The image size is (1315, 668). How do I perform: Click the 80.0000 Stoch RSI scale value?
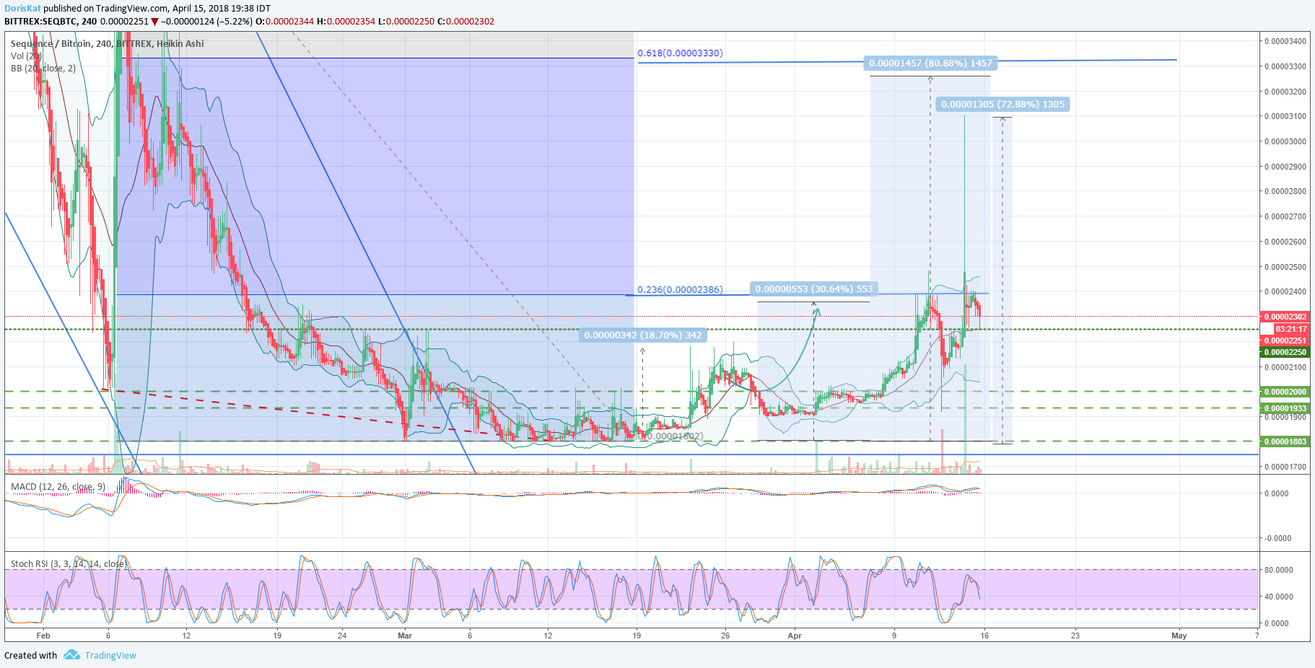(1279, 570)
